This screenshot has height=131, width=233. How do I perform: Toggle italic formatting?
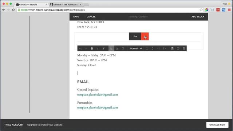click(x=98, y=48)
